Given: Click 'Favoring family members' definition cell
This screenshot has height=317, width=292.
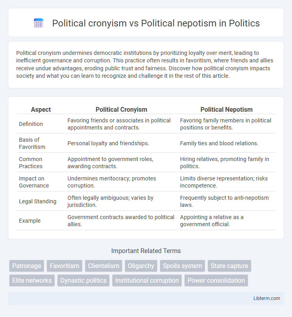Looking at the screenshot, I should (226, 124).
